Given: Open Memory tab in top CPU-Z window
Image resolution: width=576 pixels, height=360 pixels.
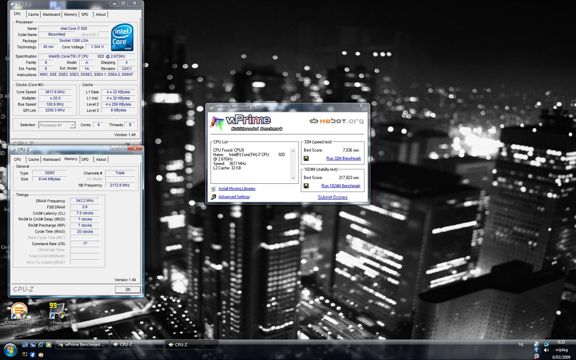Looking at the screenshot, I should (x=71, y=15).
